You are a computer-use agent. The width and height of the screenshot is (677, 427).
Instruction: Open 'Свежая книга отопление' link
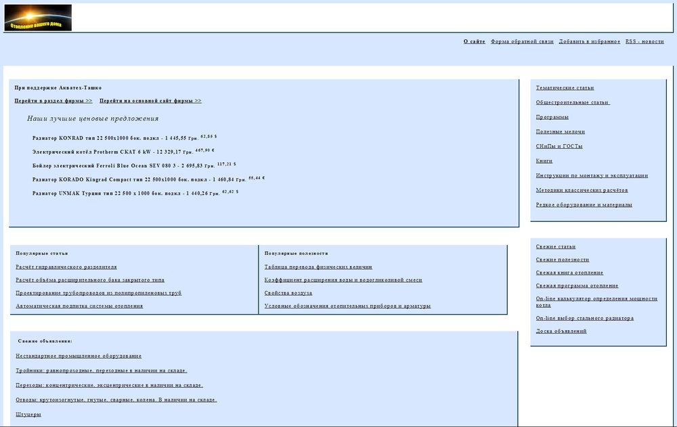coord(569,273)
